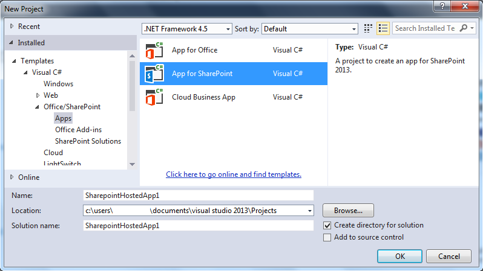Open the Location path dropdown
The width and height of the screenshot is (483, 271).
tap(310, 211)
